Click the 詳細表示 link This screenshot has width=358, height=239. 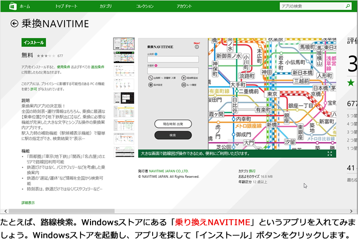pyautogui.click(x=28, y=203)
